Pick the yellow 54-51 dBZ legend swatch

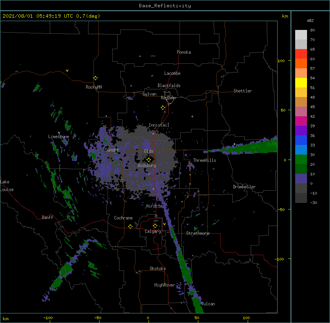(301, 82)
